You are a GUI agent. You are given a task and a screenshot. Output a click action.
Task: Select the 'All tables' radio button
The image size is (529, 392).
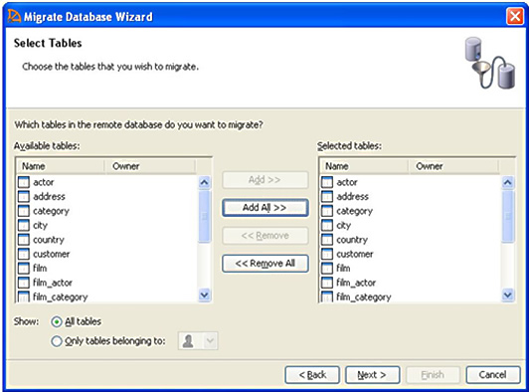pyautogui.click(x=57, y=321)
